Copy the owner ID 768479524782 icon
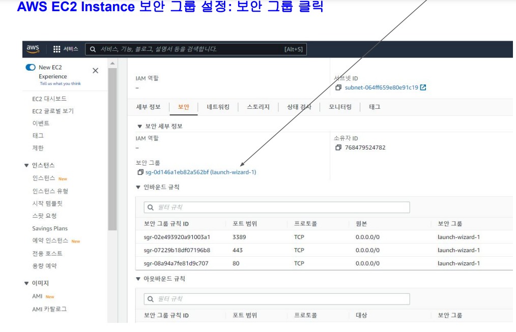This screenshot has height=332, width=516. click(x=338, y=147)
